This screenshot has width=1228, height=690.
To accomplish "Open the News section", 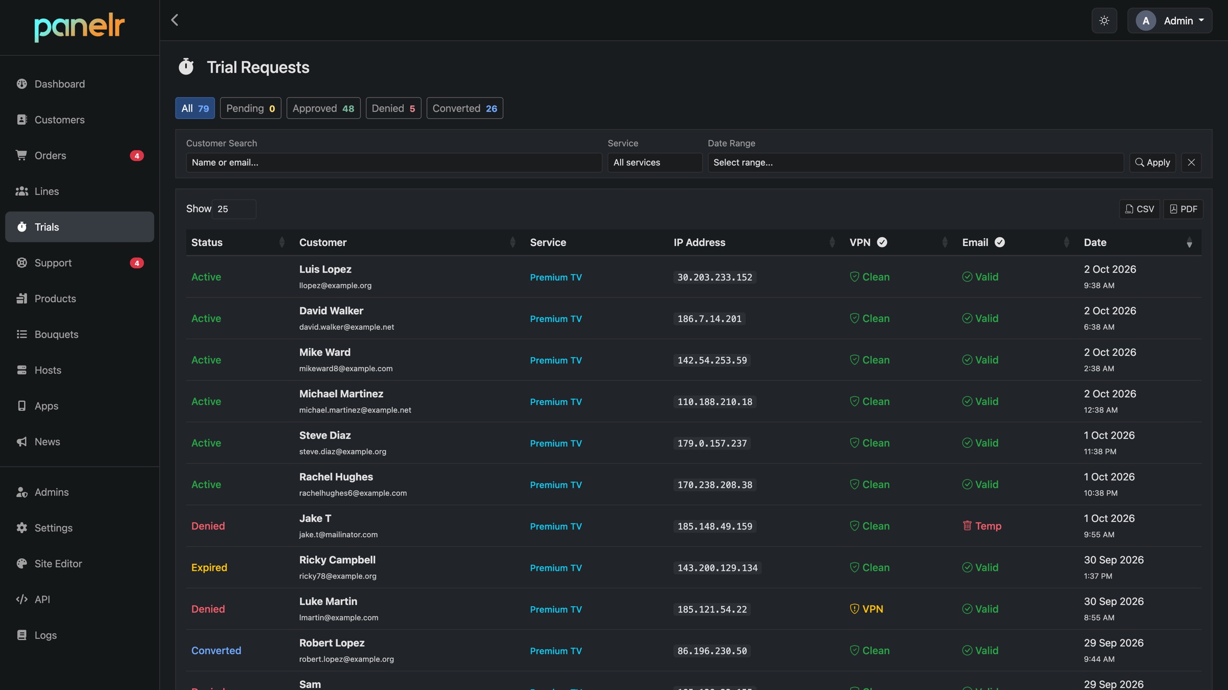I will coord(79,442).
